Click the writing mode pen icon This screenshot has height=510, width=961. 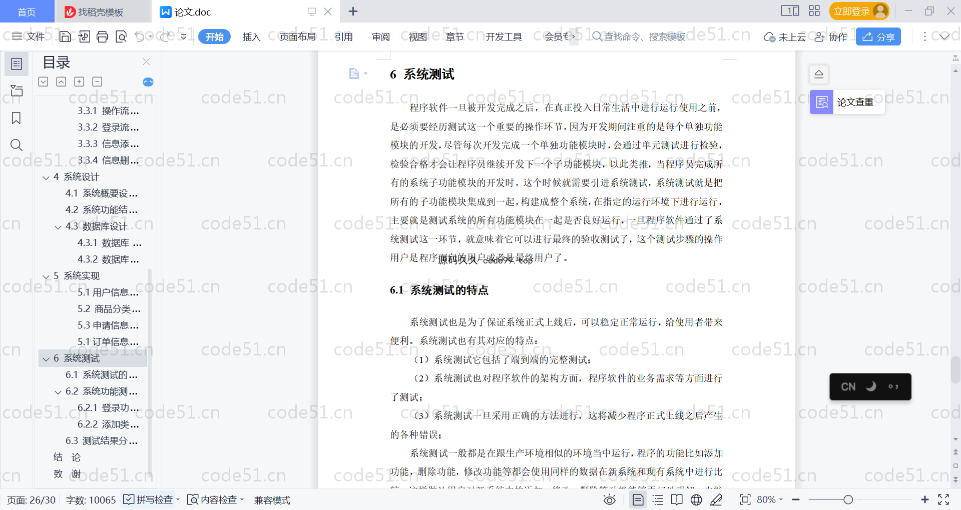click(x=716, y=499)
